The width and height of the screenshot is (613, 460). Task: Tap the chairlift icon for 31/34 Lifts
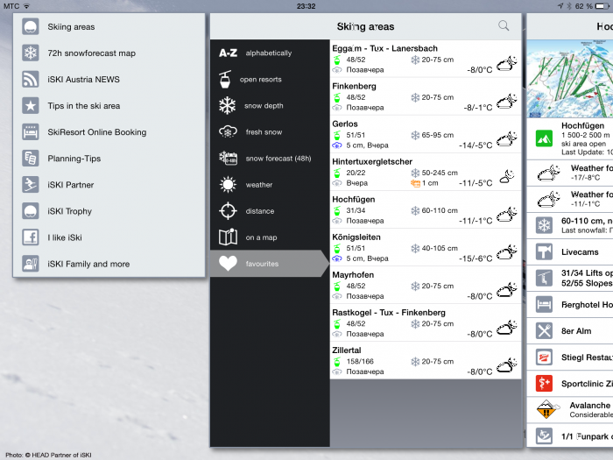click(544, 278)
